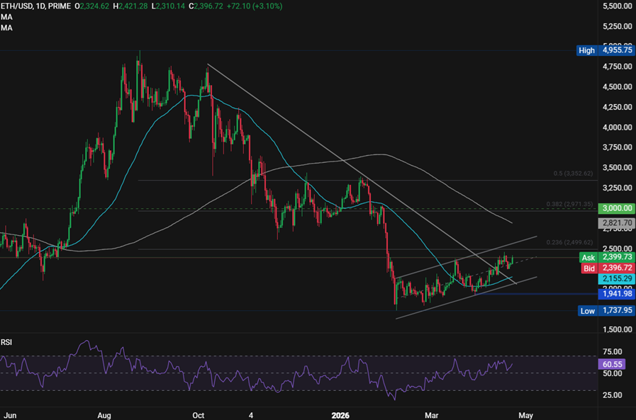Click the closing price value 2,396.72
Image resolution: width=636 pixels, height=420 pixels.
click(x=210, y=5)
